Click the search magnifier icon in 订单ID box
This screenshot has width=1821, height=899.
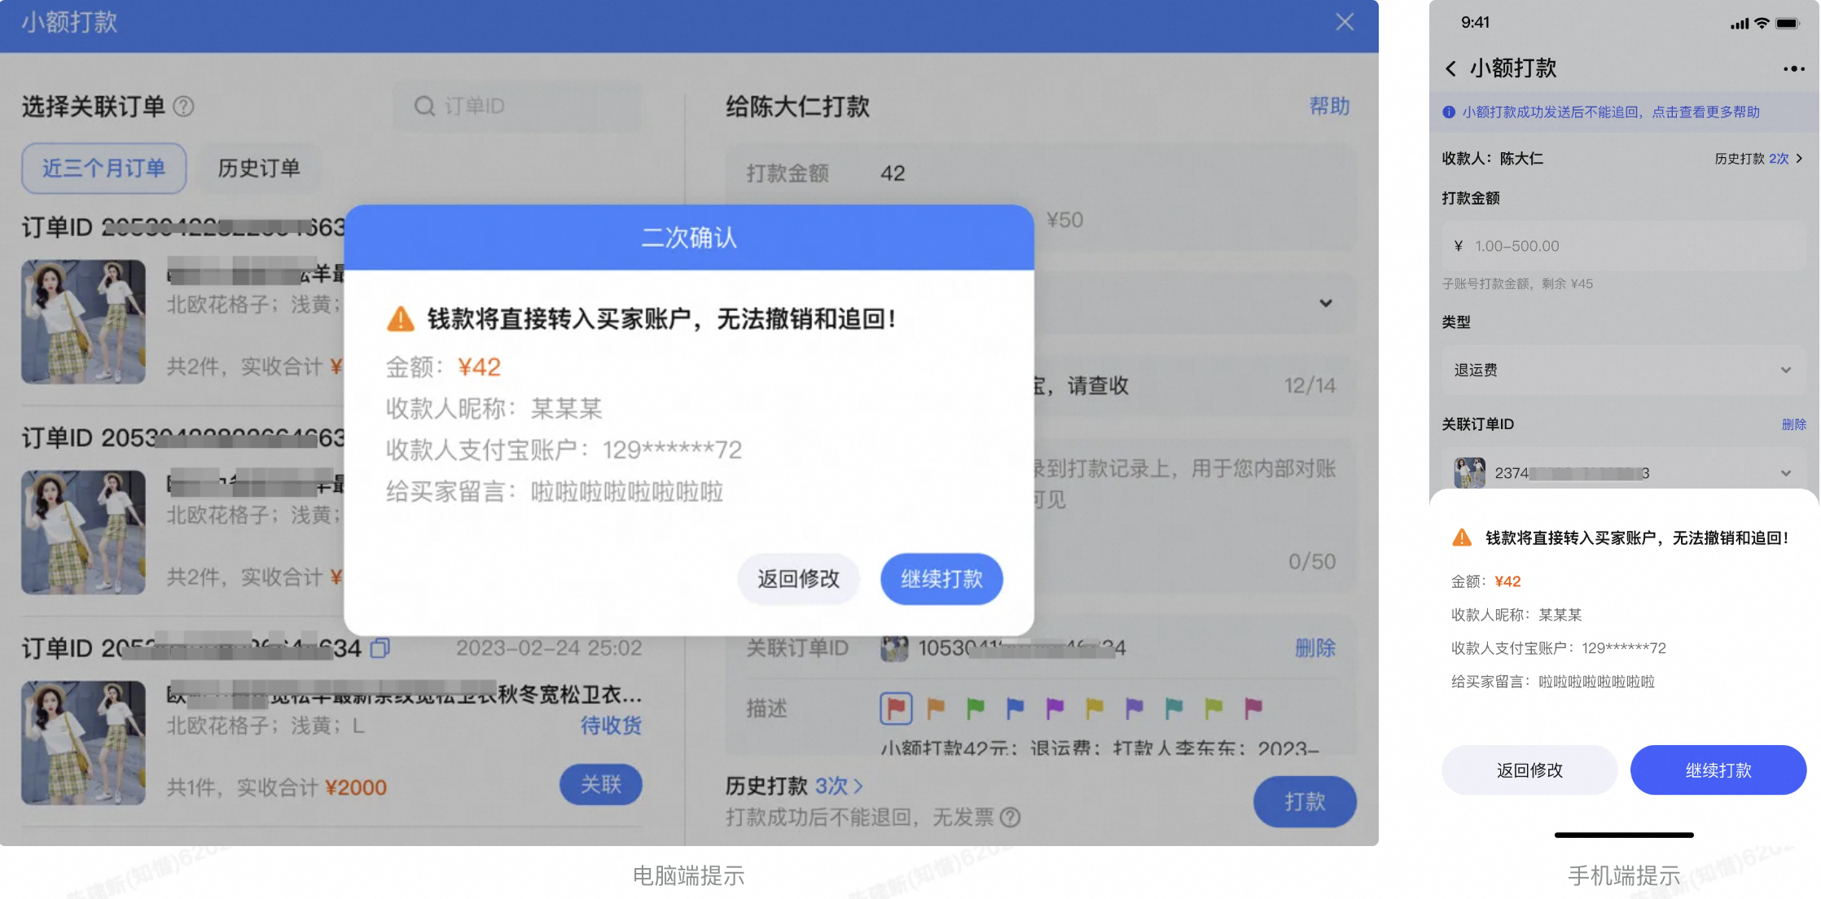coord(424,106)
